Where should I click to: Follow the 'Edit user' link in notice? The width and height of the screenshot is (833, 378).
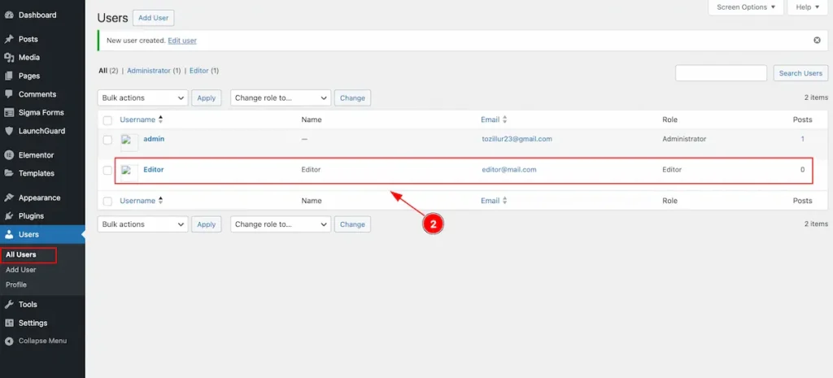click(x=182, y=41)
